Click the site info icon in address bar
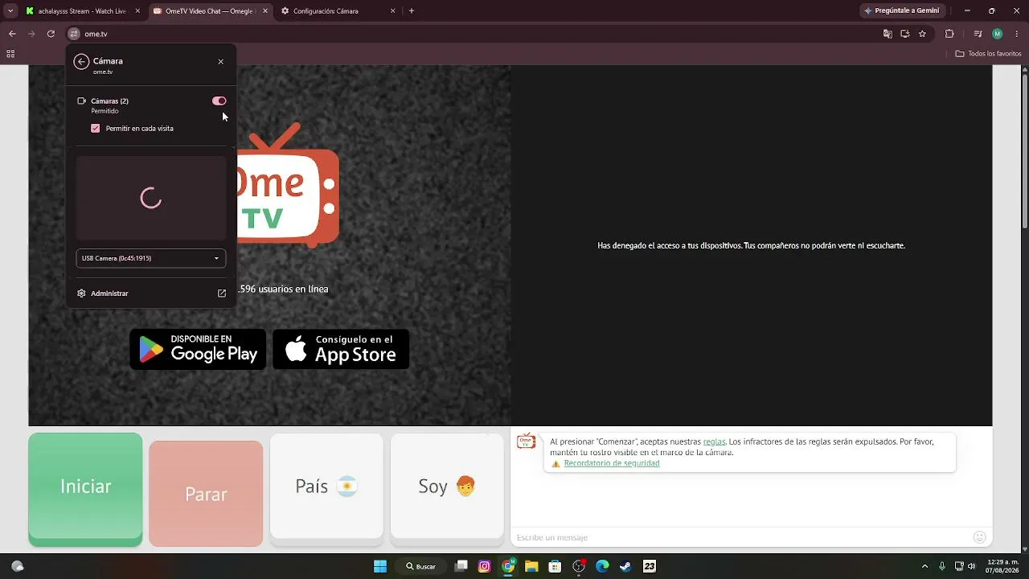The image size is (1029, 579). click(74, 34)
